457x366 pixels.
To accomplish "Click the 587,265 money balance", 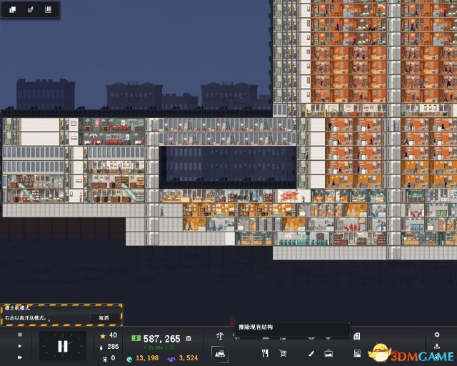I will (x=162, y=339).
